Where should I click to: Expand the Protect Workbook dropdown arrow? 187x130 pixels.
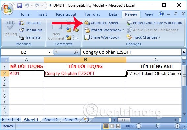(123, 30)
